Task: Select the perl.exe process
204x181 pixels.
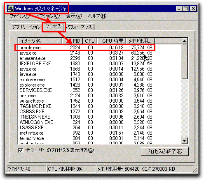Action: (86, 96)
